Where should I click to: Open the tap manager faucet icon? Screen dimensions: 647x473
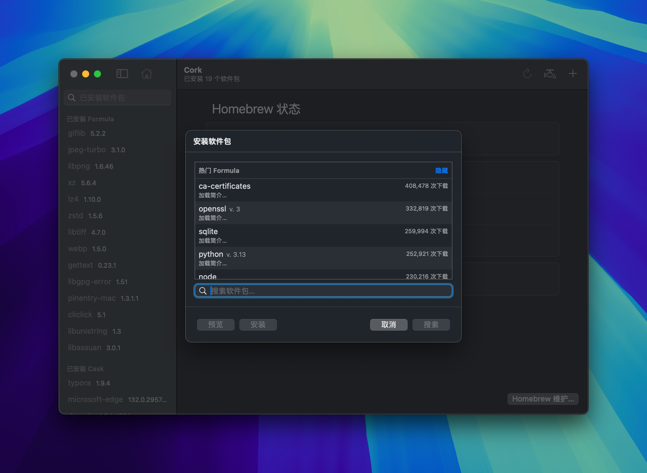(550, 74)
